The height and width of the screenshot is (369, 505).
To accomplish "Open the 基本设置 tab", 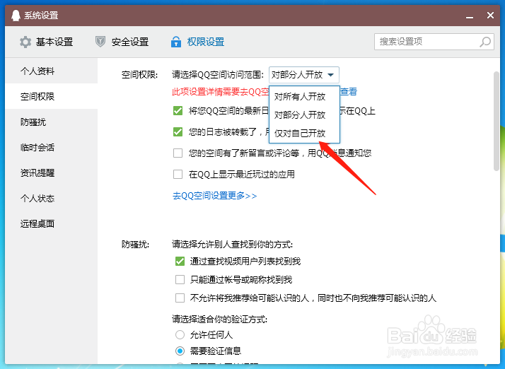I will tap(47, 42).
